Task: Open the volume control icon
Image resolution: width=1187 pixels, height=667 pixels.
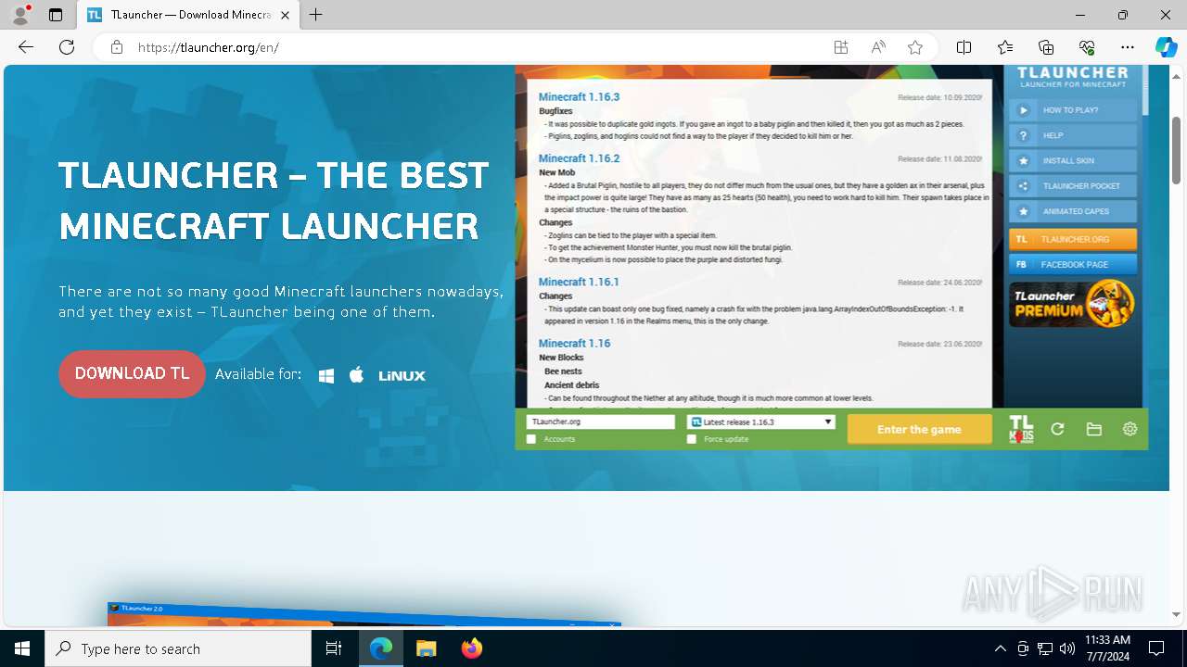Action: [x=1067, y=648]
